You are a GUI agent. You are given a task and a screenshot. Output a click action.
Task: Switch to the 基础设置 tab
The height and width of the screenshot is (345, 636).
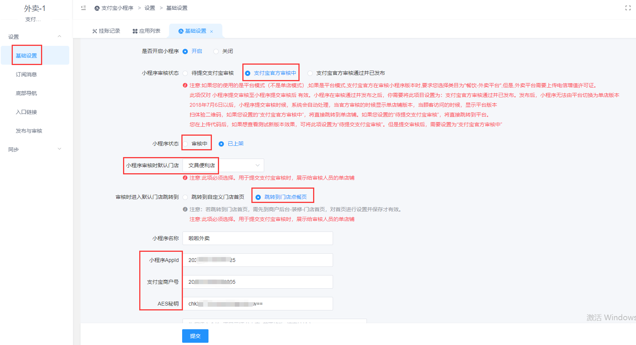pos(196,31)
